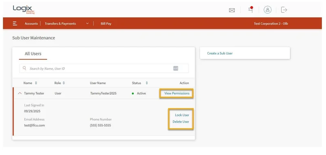Click the User role cell

[58, 94]
